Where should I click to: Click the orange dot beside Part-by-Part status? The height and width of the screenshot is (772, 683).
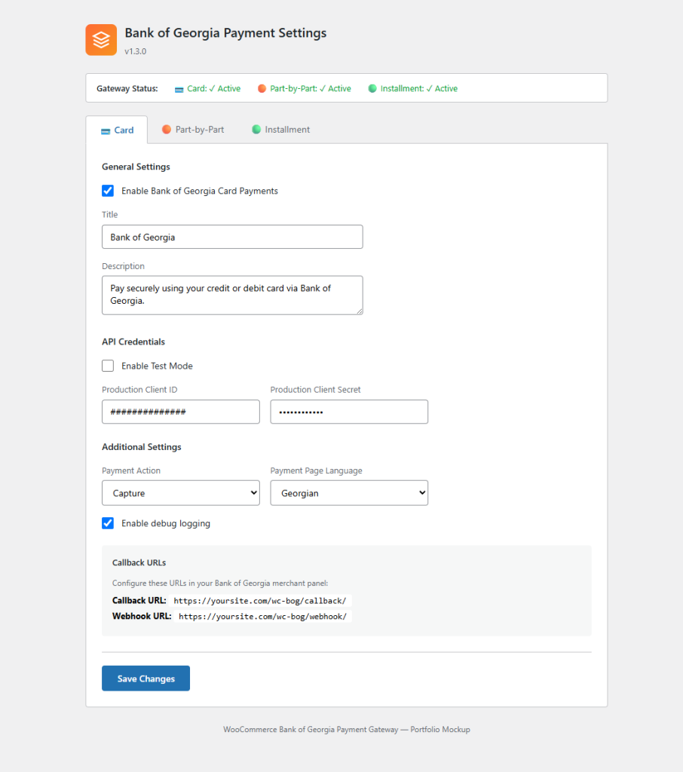(262, 89)
